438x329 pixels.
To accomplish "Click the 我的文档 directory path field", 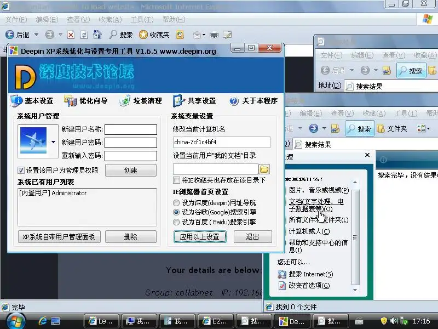I will [x=215, y=169].
